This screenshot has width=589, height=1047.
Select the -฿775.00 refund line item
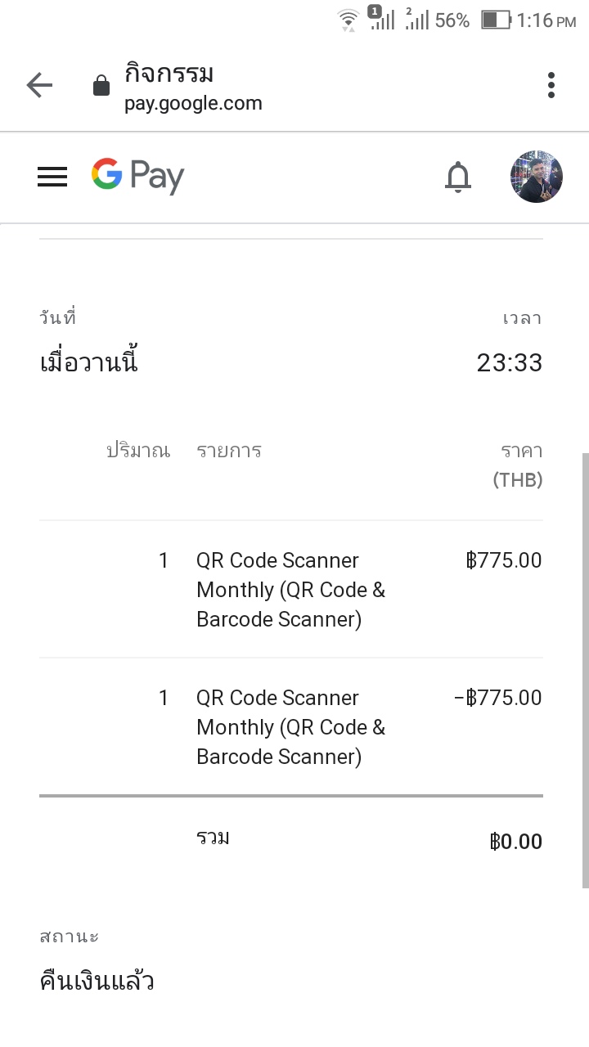290,726
